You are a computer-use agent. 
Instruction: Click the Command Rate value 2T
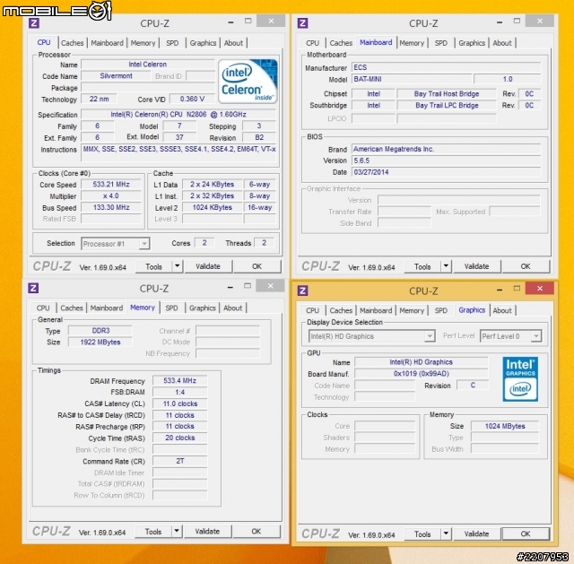(x=179, y=461)
